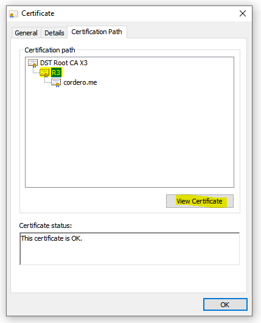The width and height of the screenshot is (261, 323).
Task: Close the Certificate dialog window
Action: [x=243, y=13]
